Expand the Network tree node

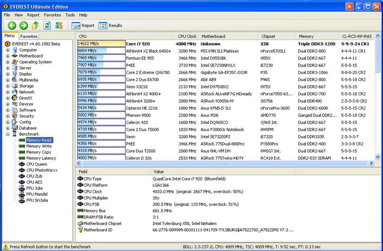[7, 92]
